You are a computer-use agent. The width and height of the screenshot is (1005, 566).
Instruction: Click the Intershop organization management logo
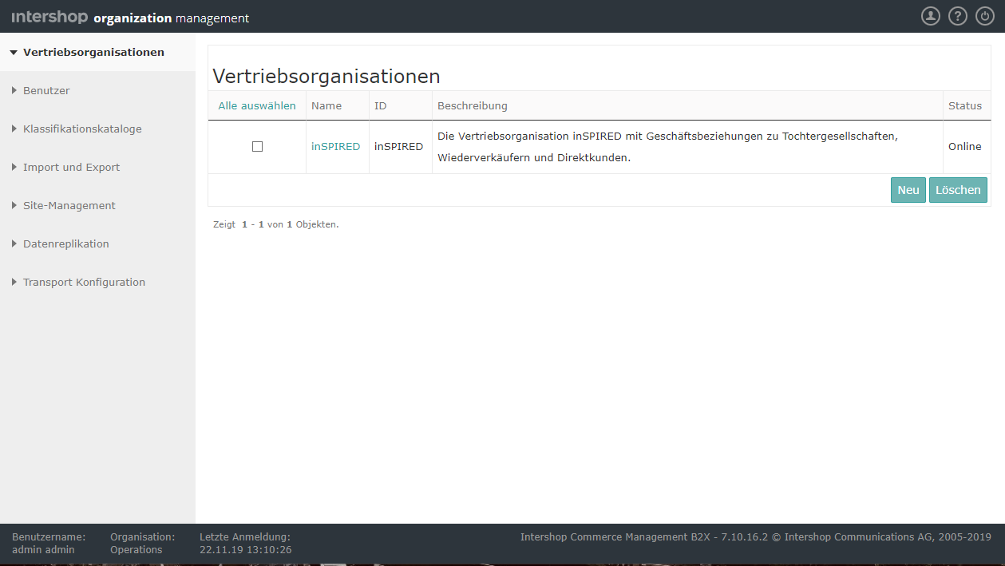[x=80, y=16]
